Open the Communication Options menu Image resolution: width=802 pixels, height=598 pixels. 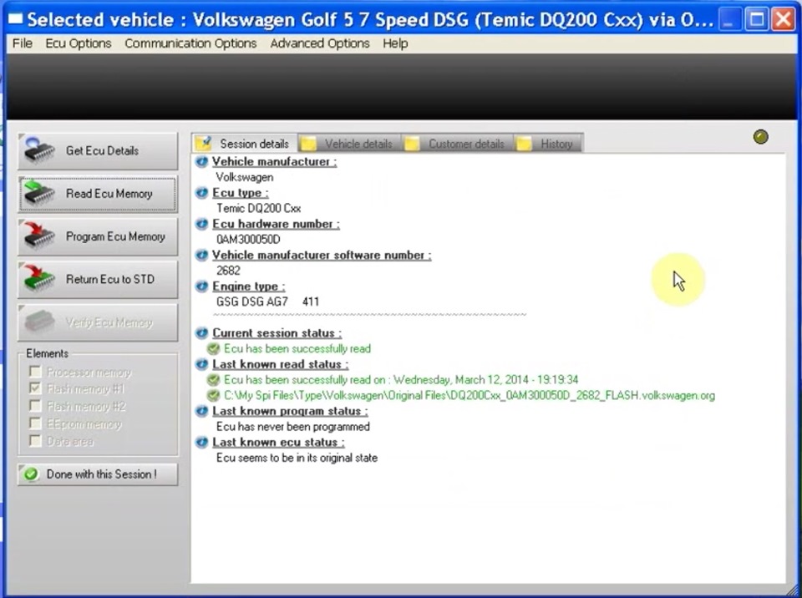[190, 43]
